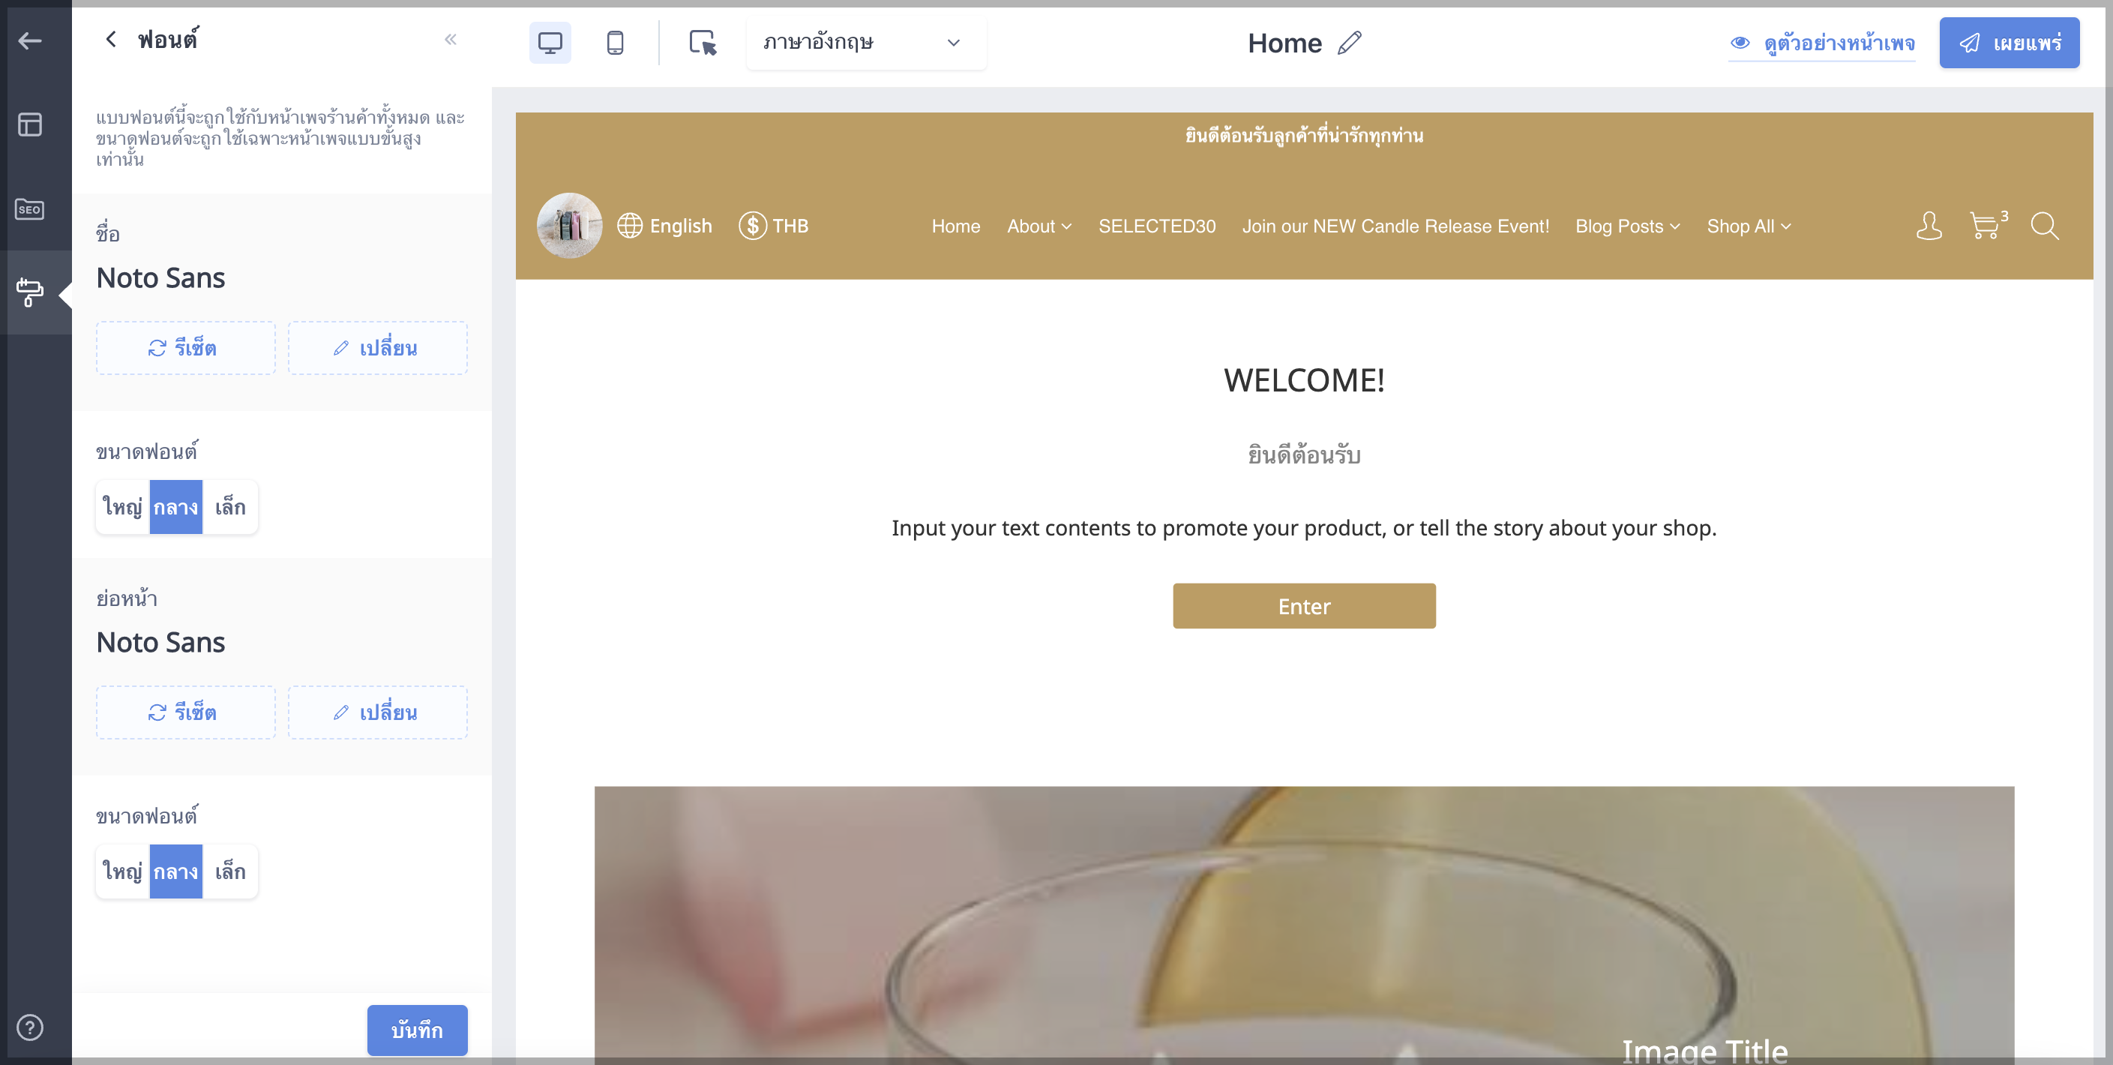The height and width of the screenshot is (1065, 2113).
Task: Open the SELECTED30 menu item
Action: click(x=1156, y=226)
